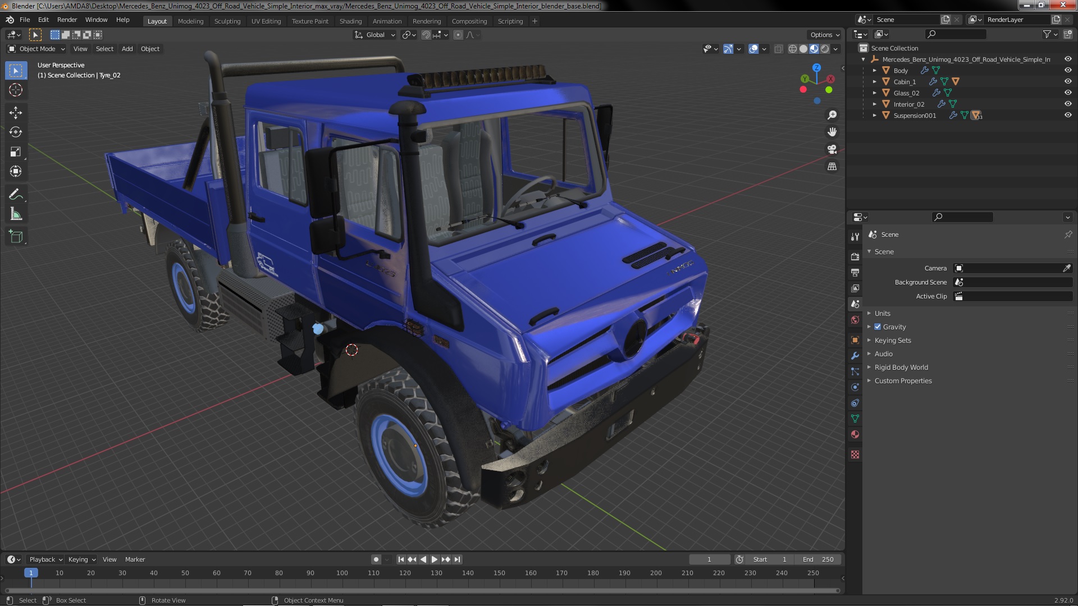Hide the Glass_02 object in outliner

[x=1068, y=93]
